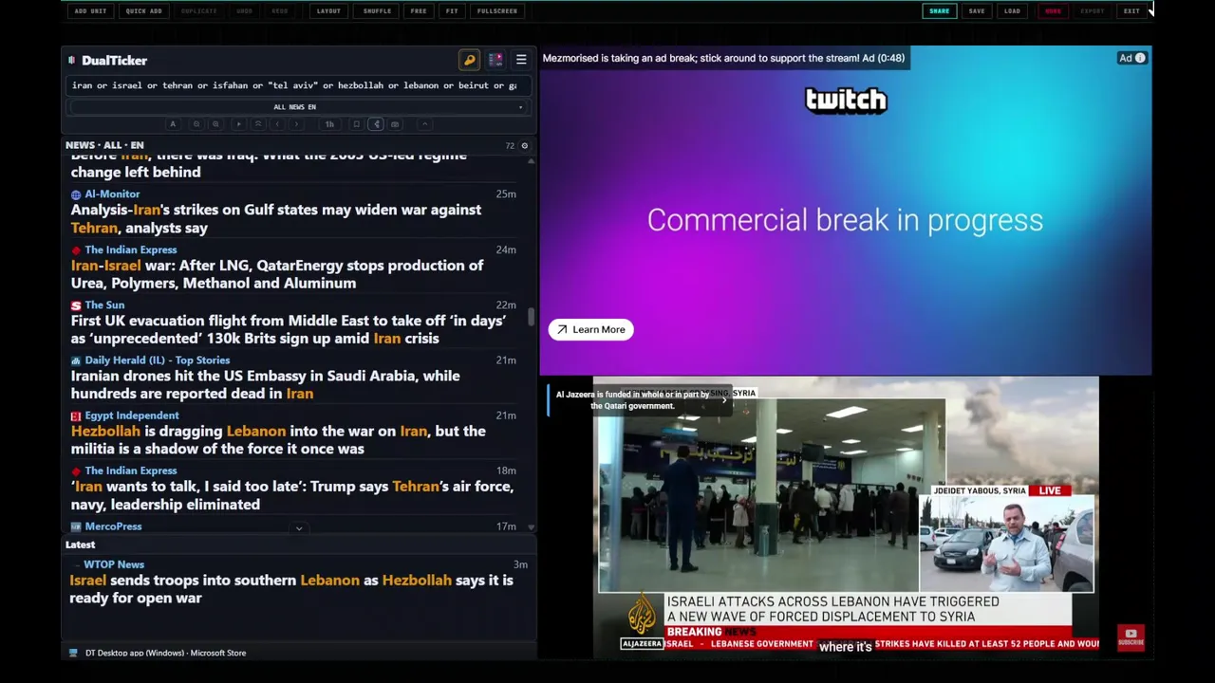Open the DualTicker layout preview icon

click(495, 60)
